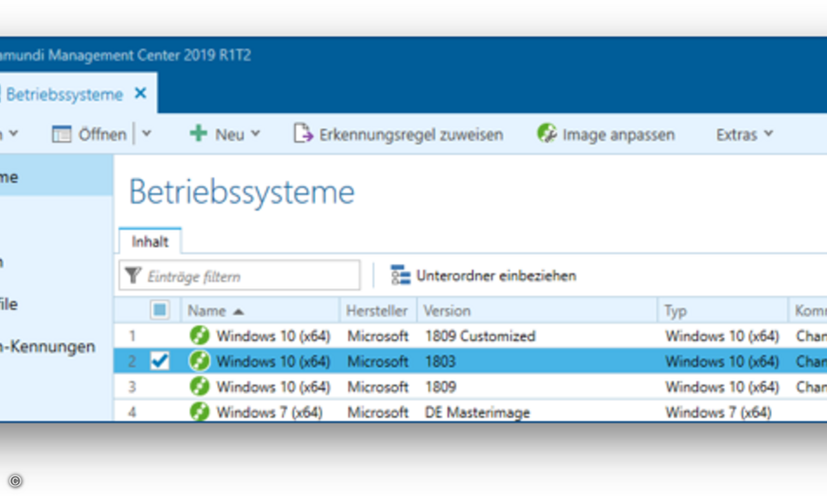Click row number 4
Screen dimensions: 827x496
132,412
